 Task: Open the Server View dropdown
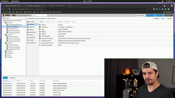tap(14, 18)
